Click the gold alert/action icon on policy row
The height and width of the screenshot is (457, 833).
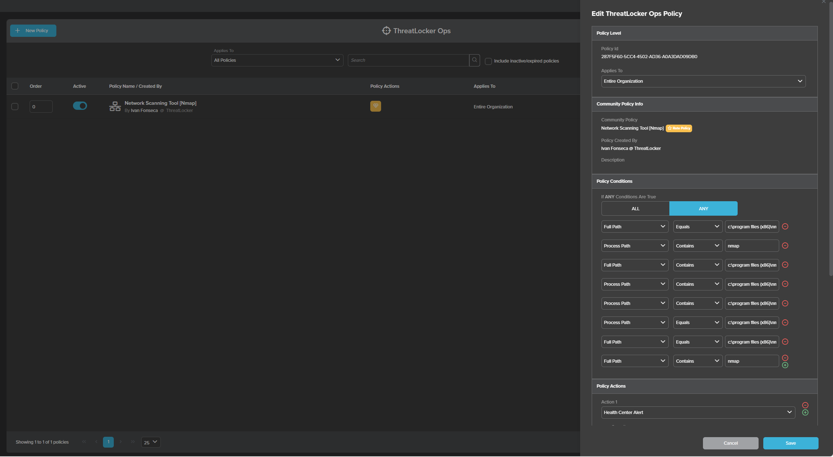coord(376,106)
